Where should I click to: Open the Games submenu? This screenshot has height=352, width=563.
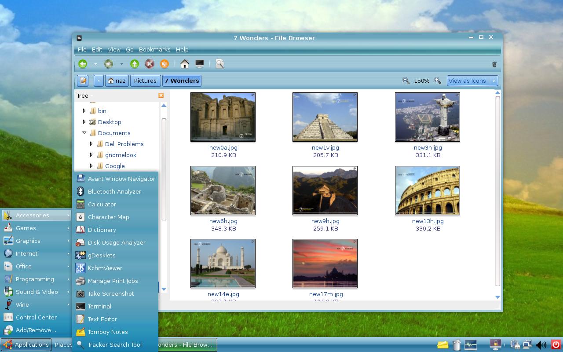[x=37, y=228]
